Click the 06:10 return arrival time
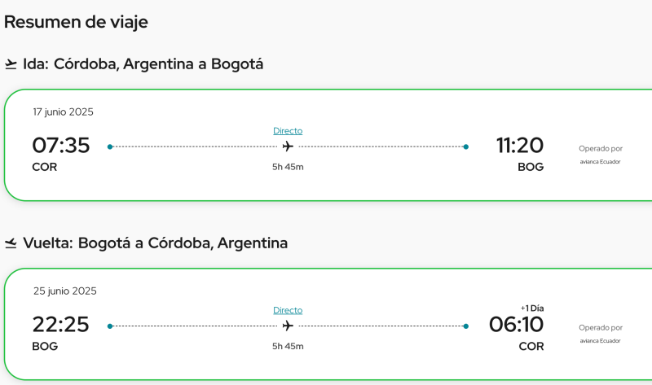Viewport: 652px width, 385px height. click(x=516, y=325)
